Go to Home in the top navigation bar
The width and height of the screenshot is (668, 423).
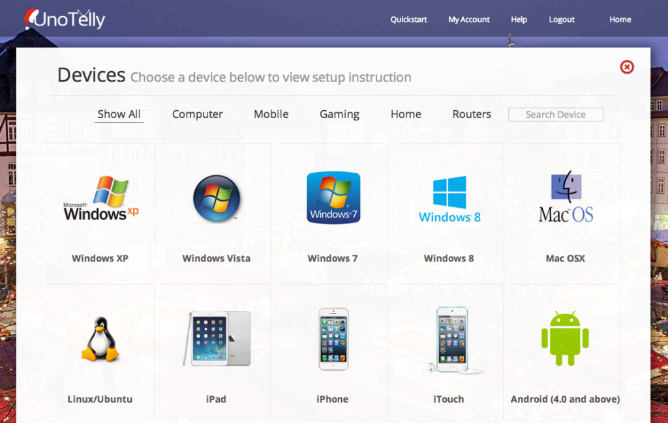point(620,20)
